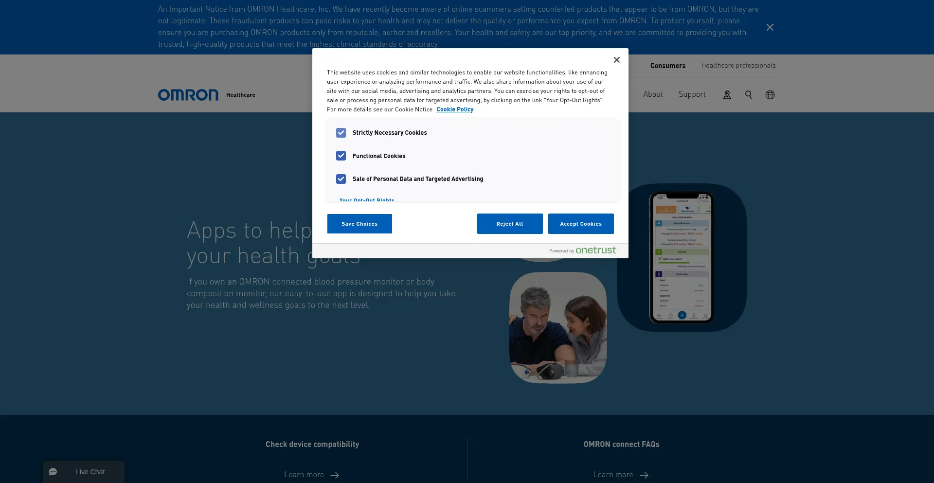
Task: Close the cookie consent dialog
Action: [616, 60]
